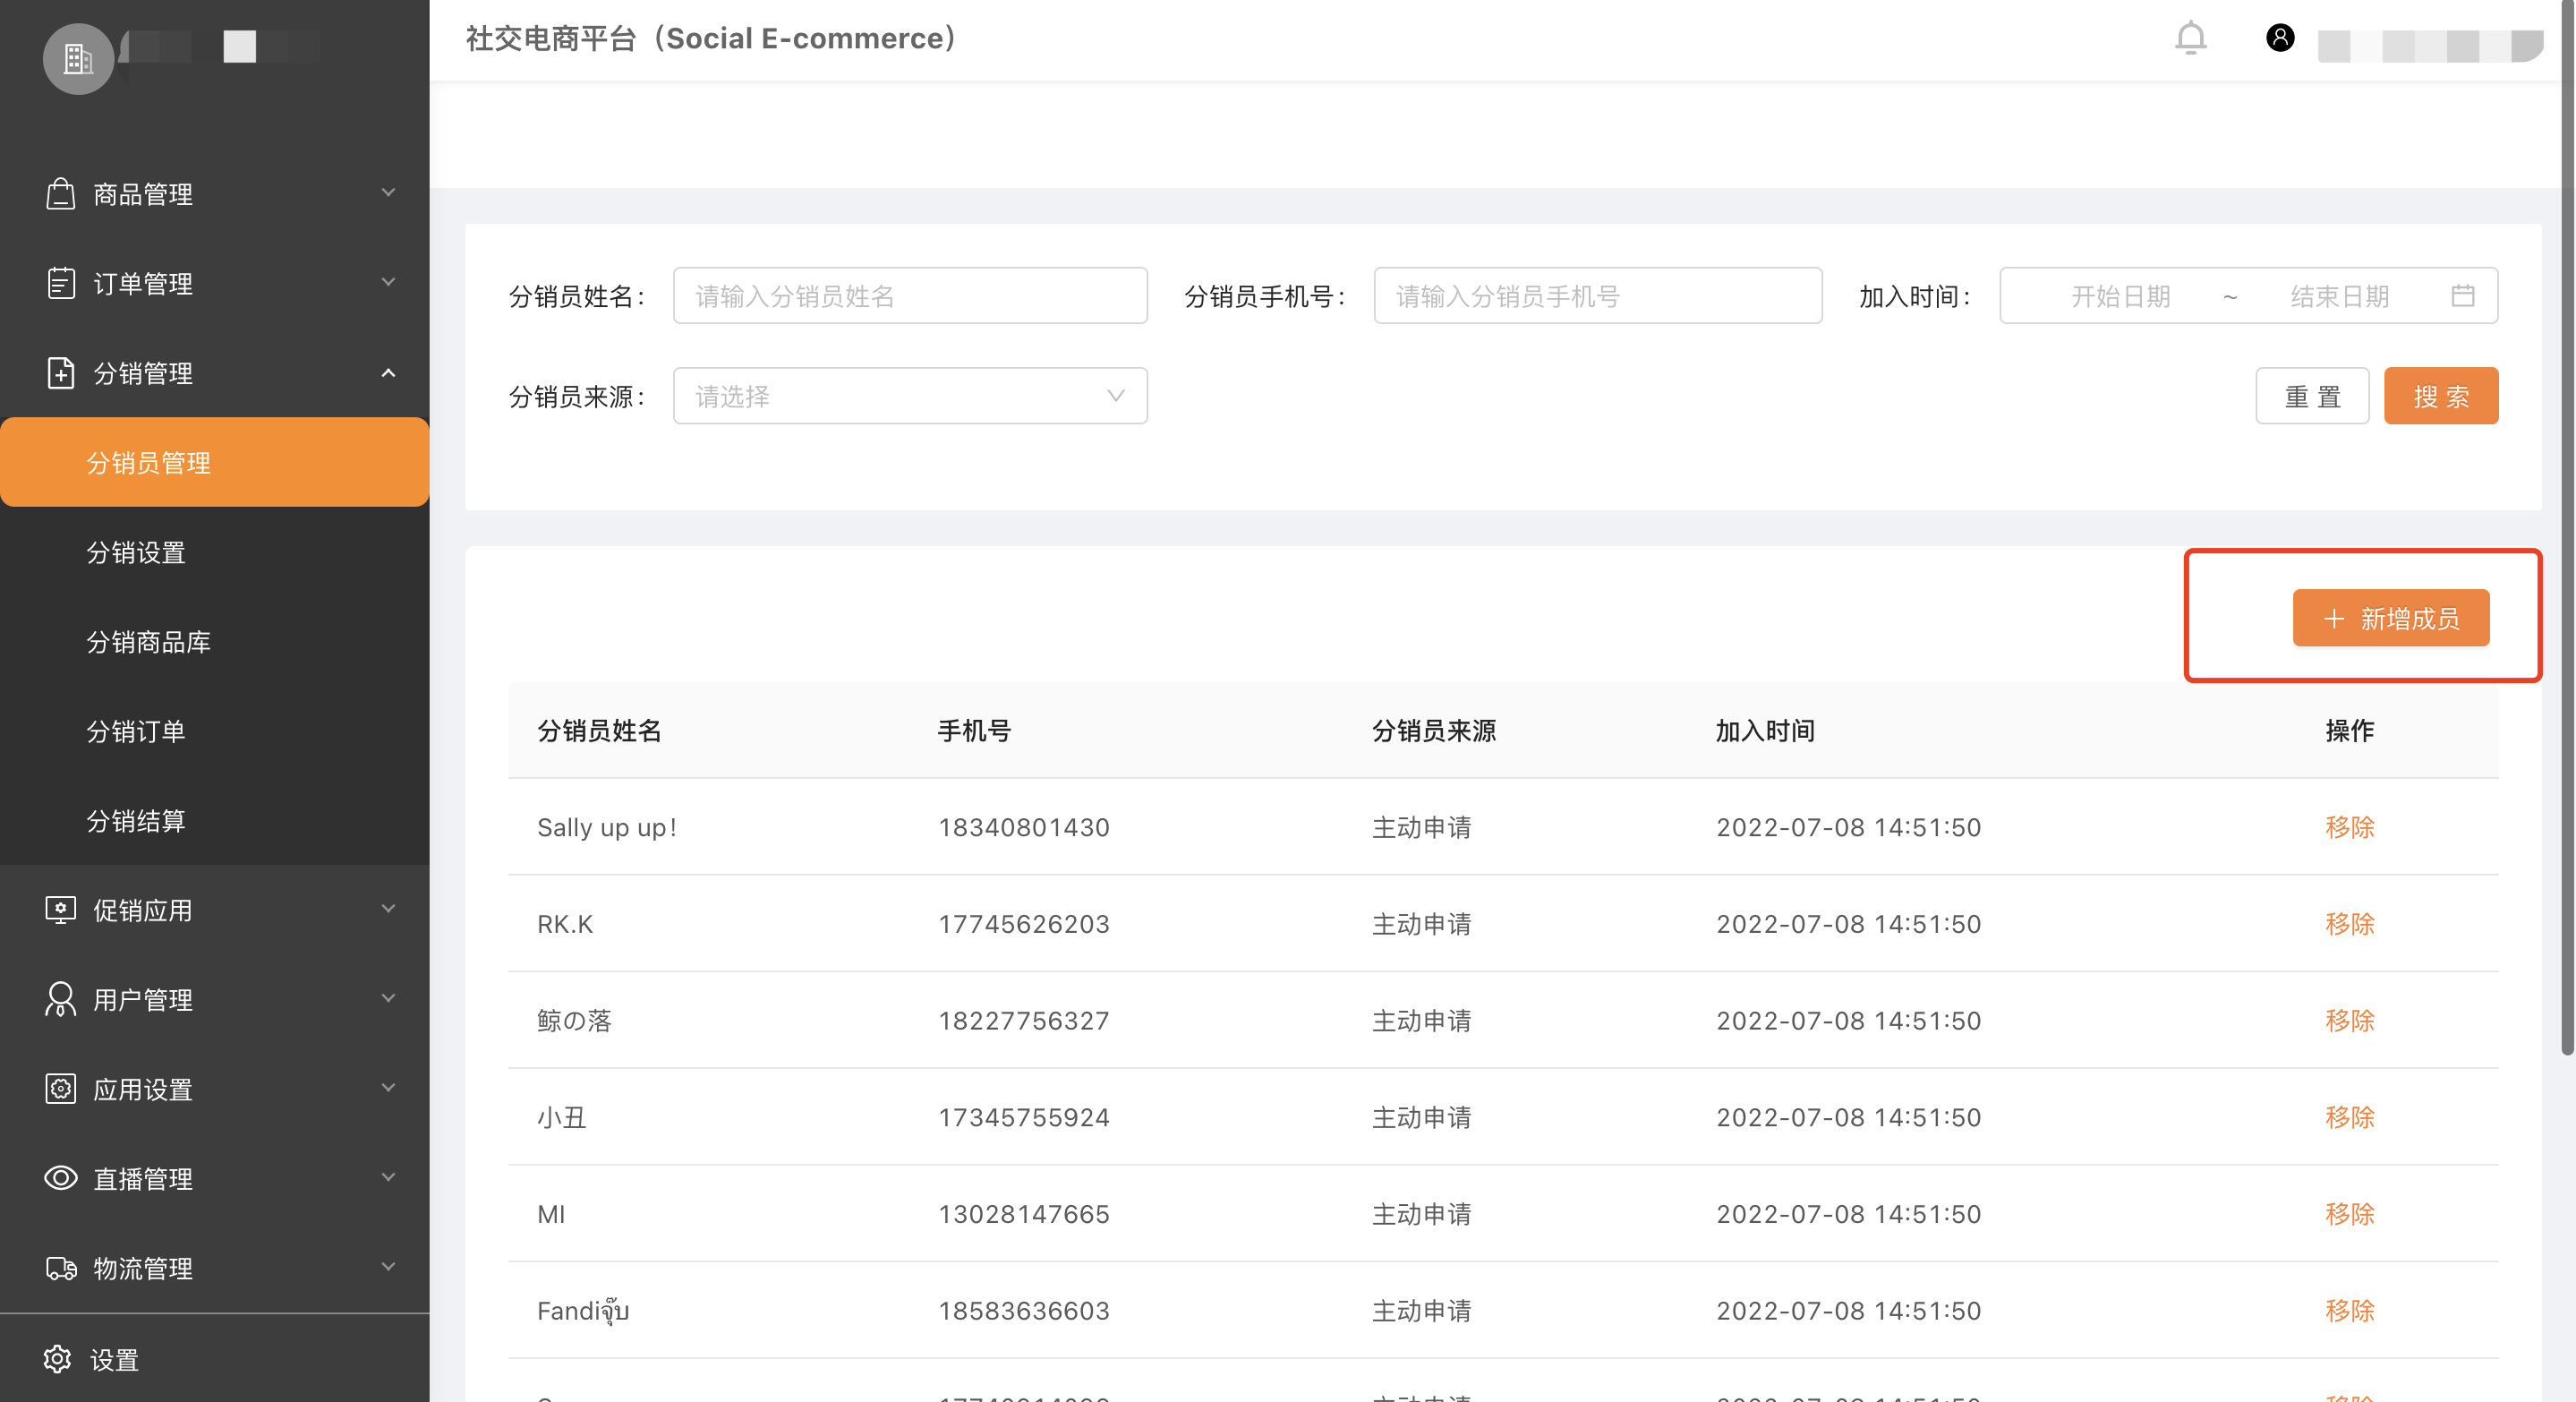
Task: Remove distributor 鲸の落
Action: [2349, 1020]
